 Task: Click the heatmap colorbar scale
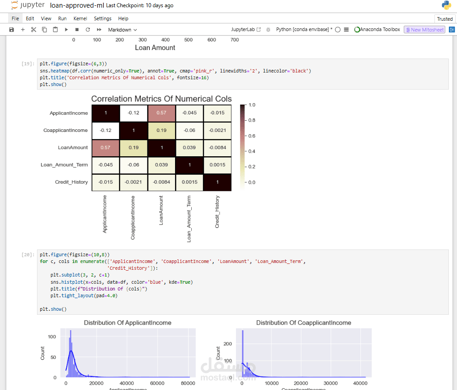tap(243, 146)
